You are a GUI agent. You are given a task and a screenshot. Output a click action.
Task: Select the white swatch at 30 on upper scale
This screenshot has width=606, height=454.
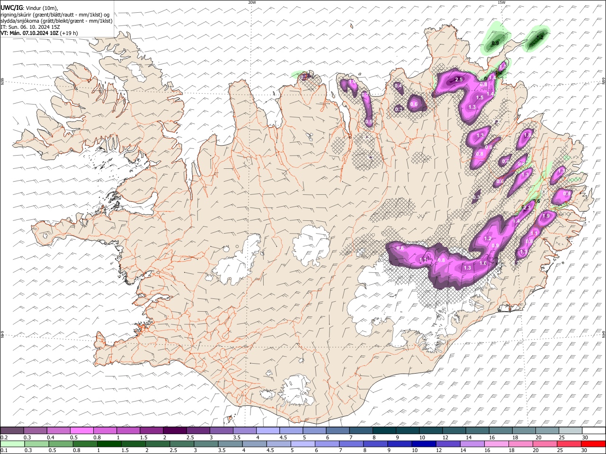click(x=594, y=430)
